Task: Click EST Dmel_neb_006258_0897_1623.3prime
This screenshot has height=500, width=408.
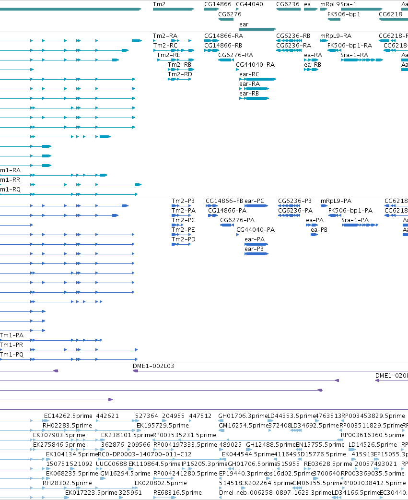Action: point(275,492)
